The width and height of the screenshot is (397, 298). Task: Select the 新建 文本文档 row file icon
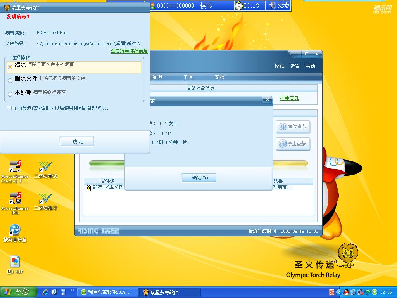tap(88, 188)
